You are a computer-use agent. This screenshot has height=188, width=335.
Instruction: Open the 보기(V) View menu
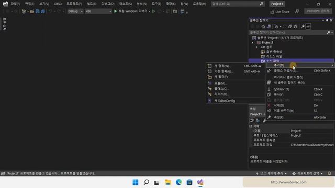pyautogui.click(x=44, y=4)
